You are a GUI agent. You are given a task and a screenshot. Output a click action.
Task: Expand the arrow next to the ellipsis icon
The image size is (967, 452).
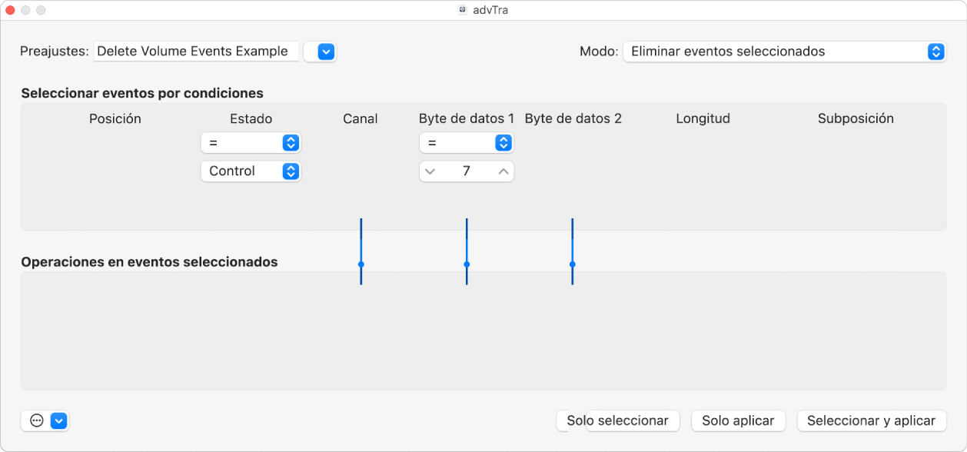[x=59, y=420]
